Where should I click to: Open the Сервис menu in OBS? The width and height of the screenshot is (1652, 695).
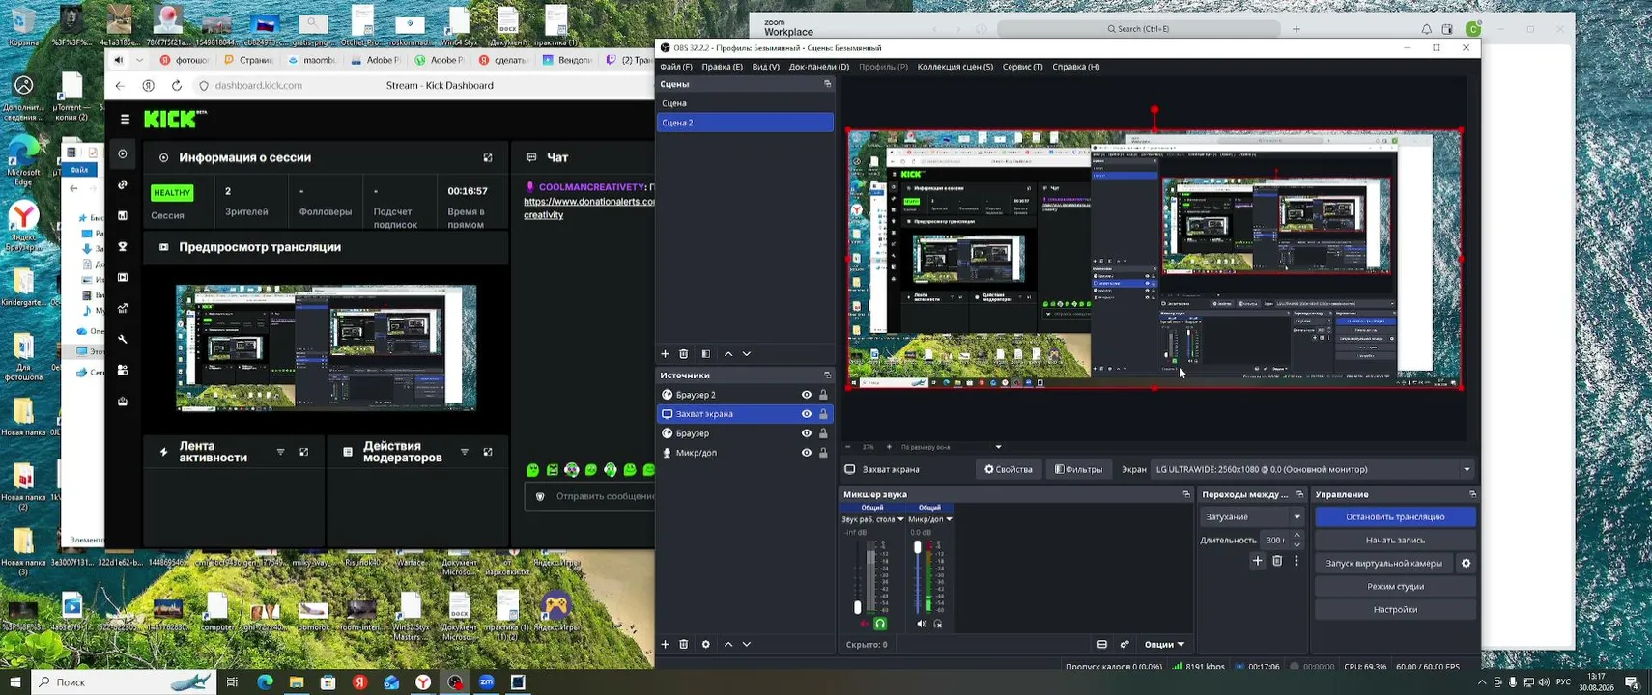(x=1023, y=67)
